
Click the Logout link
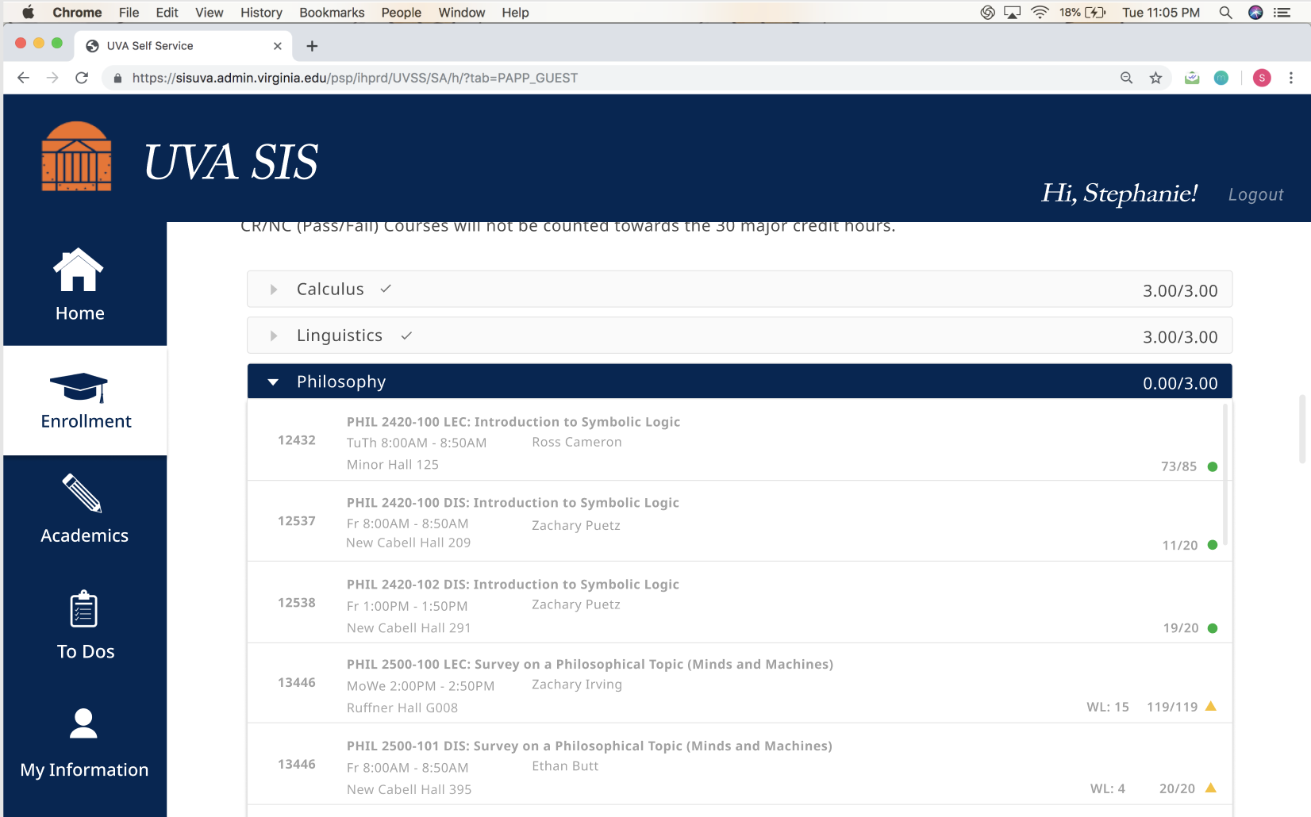tap(1255, 194)
